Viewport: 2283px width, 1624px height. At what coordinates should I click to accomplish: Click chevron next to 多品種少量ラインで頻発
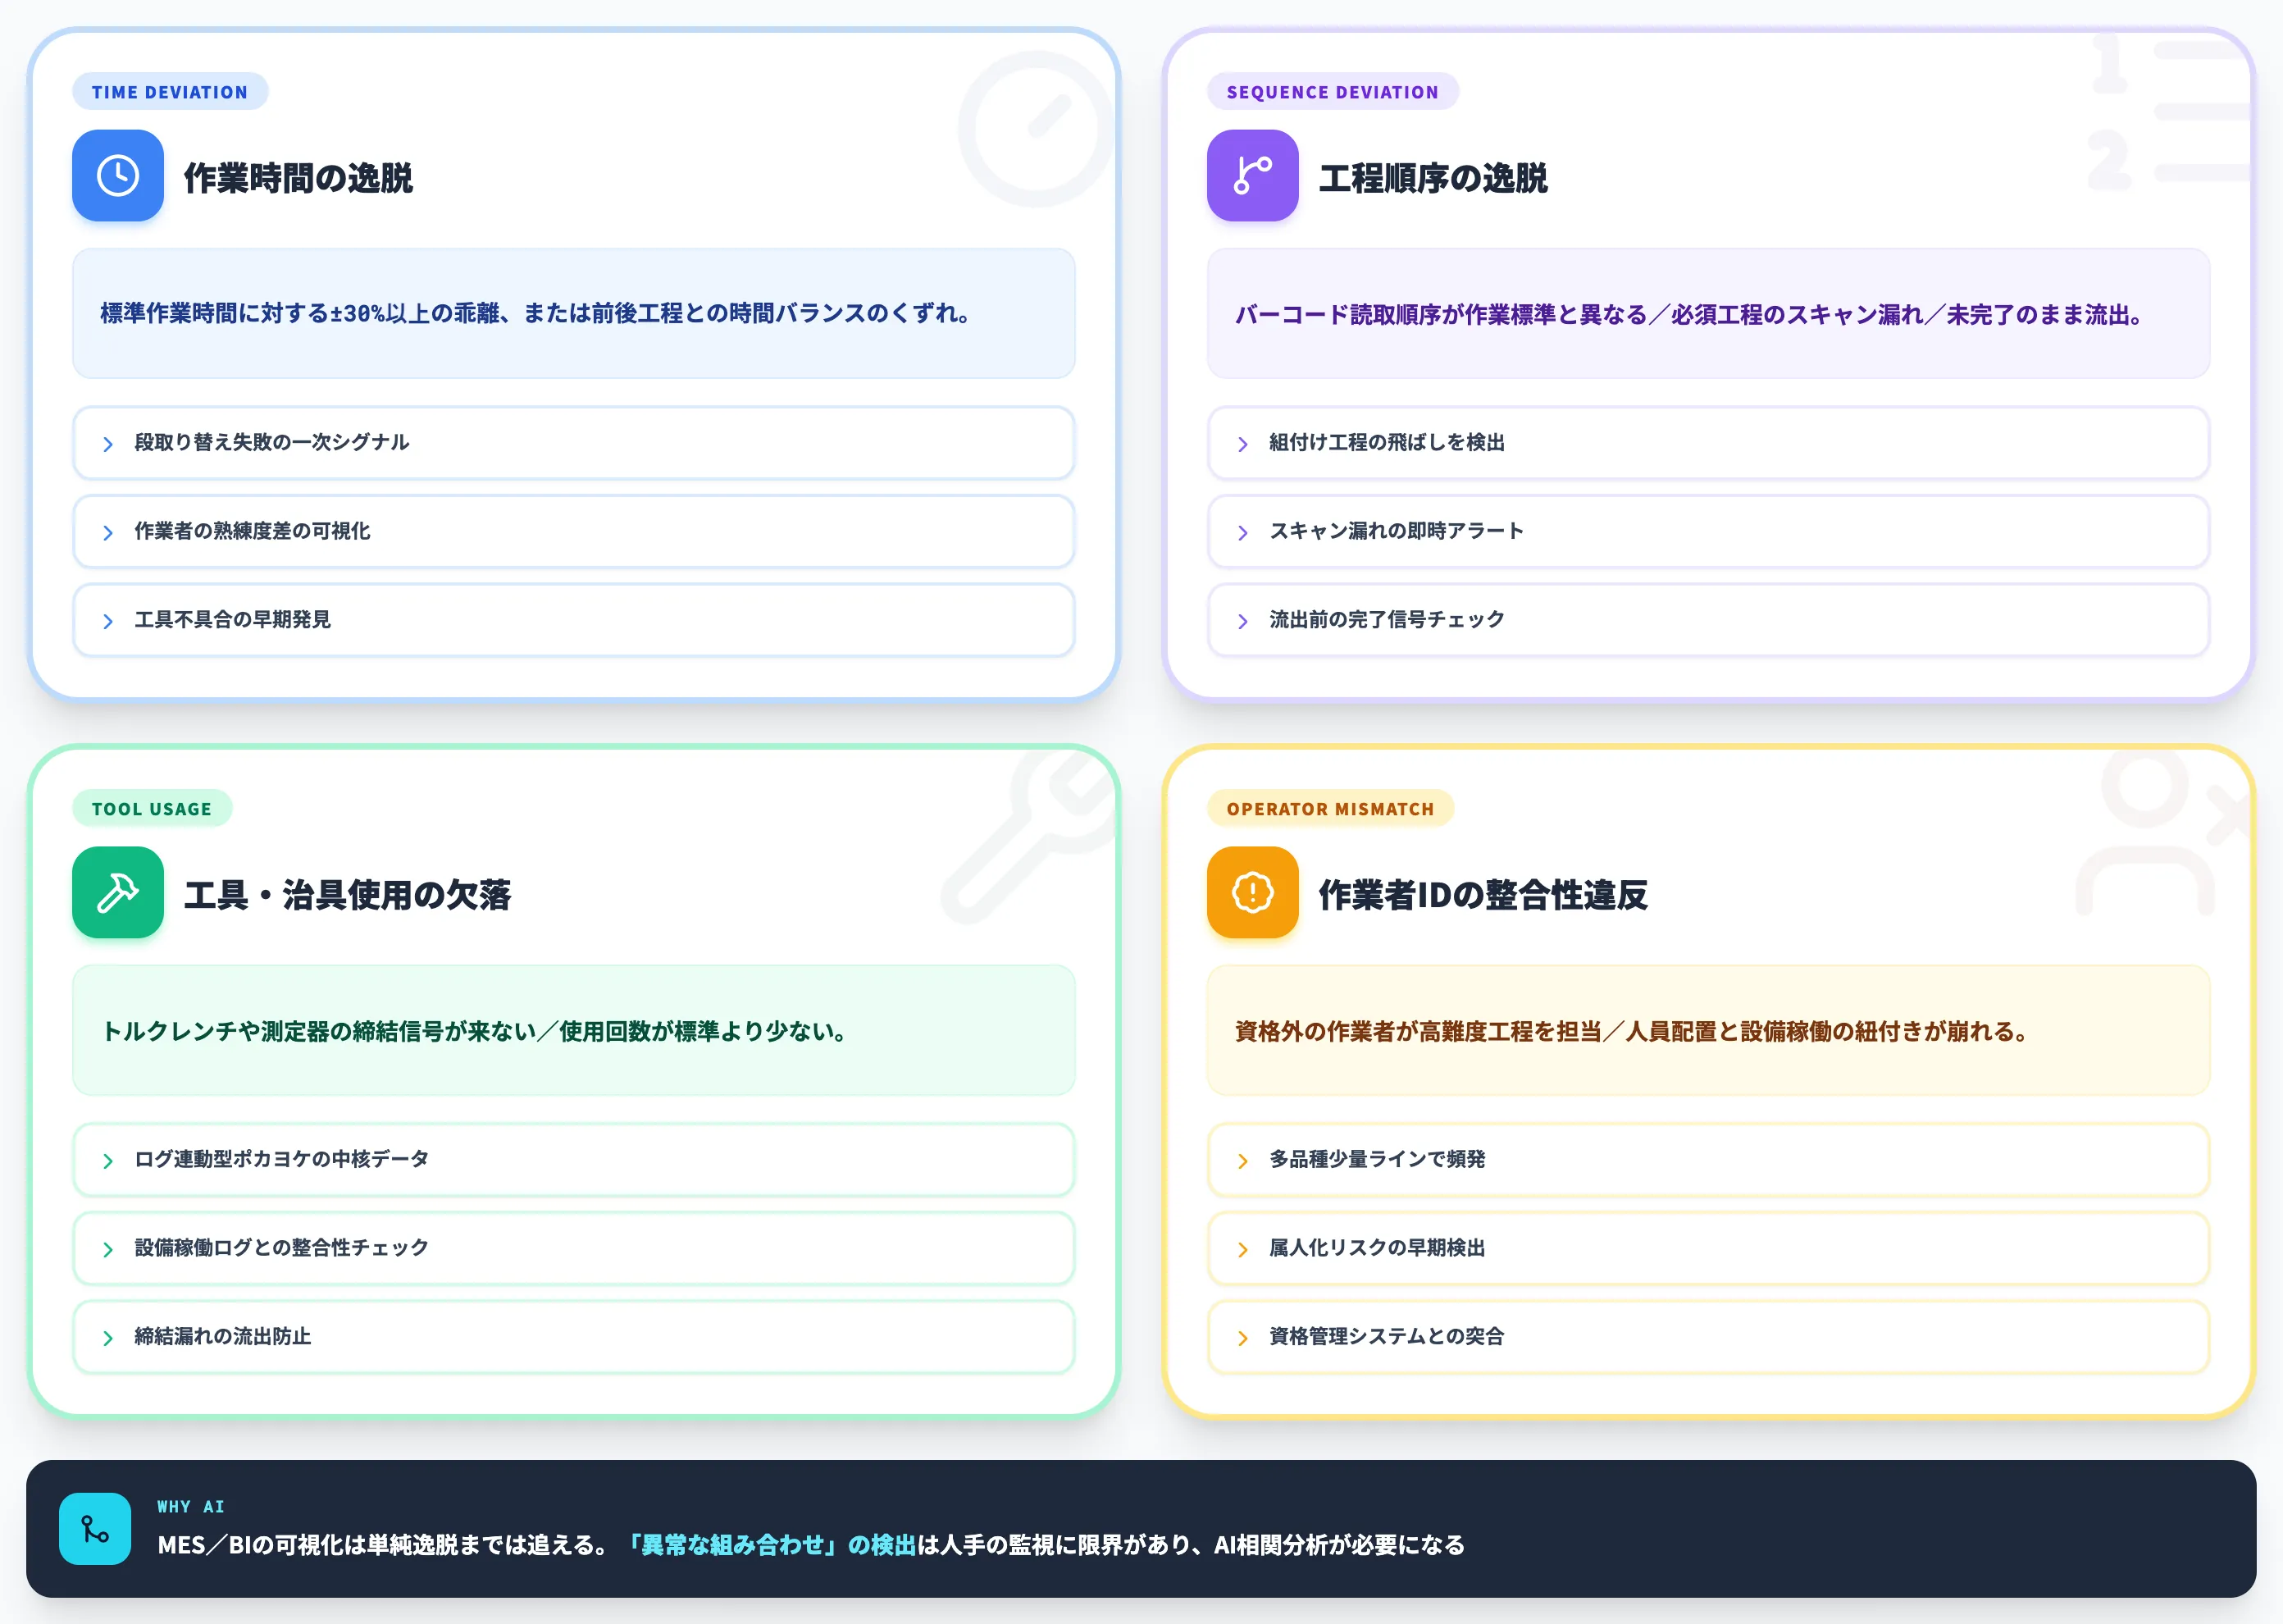[x=1242, y=1161]
